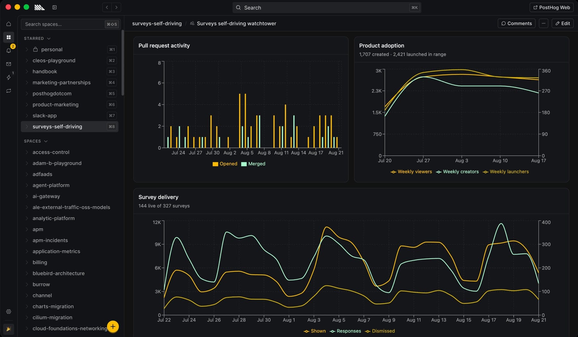Click the sidebar vertical scrollbar
Image resolution: width=578 pixels, height=337 pixels.
coord(123,63)
